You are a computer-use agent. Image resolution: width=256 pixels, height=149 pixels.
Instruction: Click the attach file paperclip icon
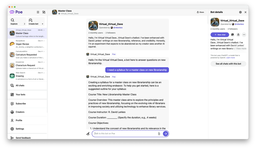coord(159,134)
